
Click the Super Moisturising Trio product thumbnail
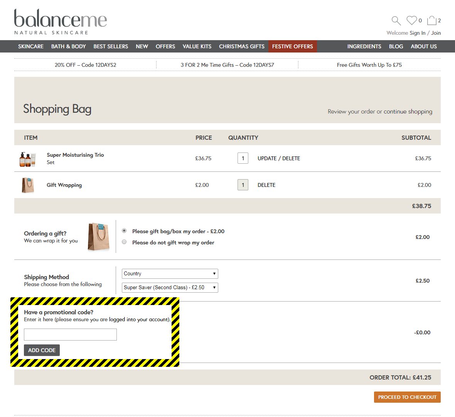coord(27,159)
